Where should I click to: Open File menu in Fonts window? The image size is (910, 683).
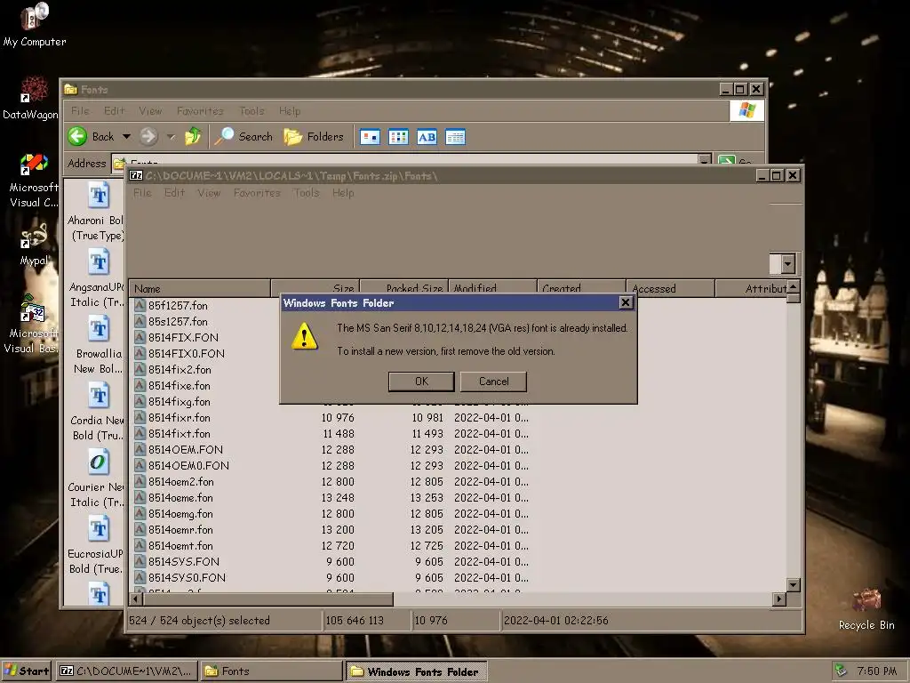pyautogui.click(x=80, y=111)
